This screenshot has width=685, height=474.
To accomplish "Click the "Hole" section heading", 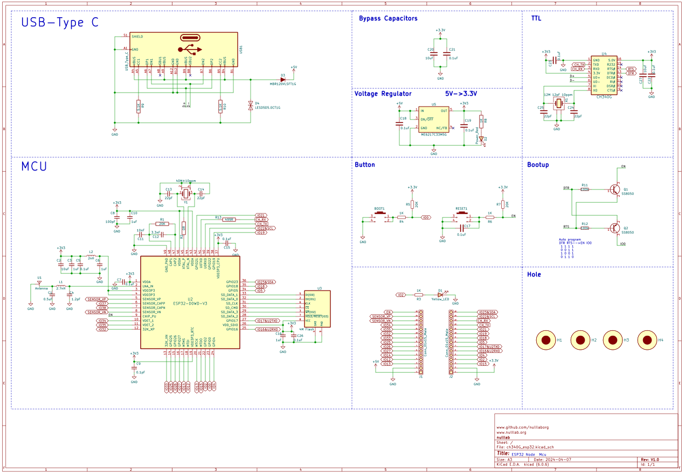I will pos(534,274).
